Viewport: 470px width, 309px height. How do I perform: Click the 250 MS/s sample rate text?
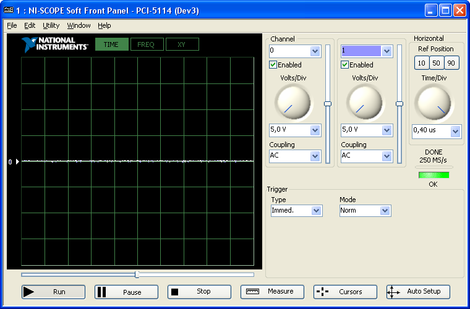coord(433,160)
